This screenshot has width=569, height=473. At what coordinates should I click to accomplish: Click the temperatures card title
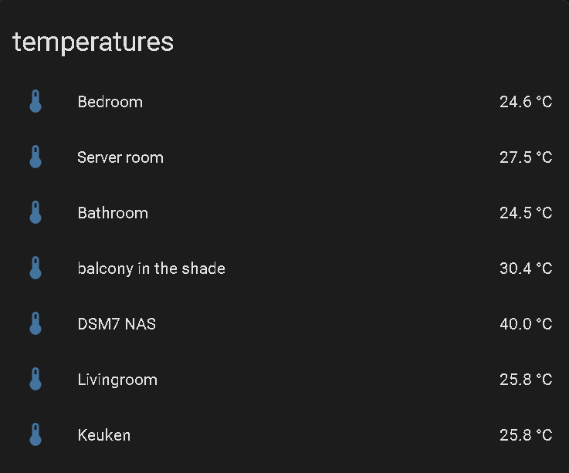[93, 42]
